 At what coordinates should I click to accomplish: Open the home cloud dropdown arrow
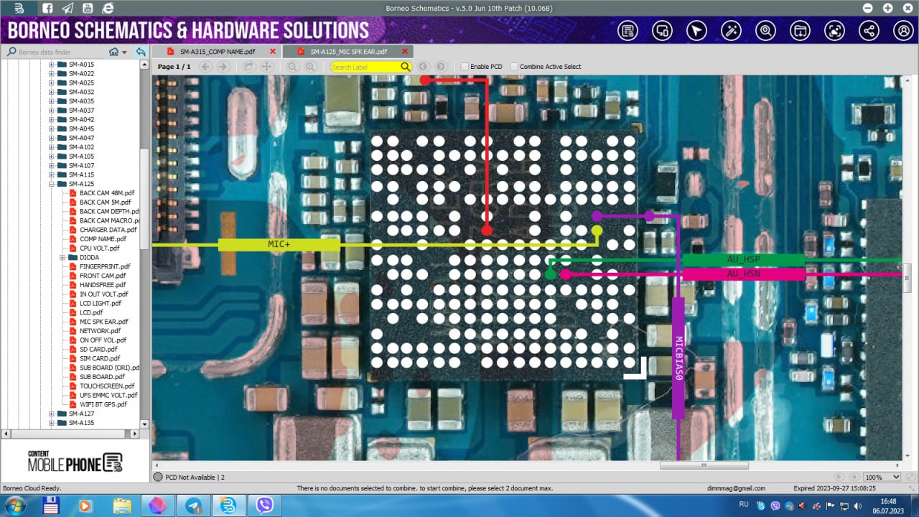(124, 52)
